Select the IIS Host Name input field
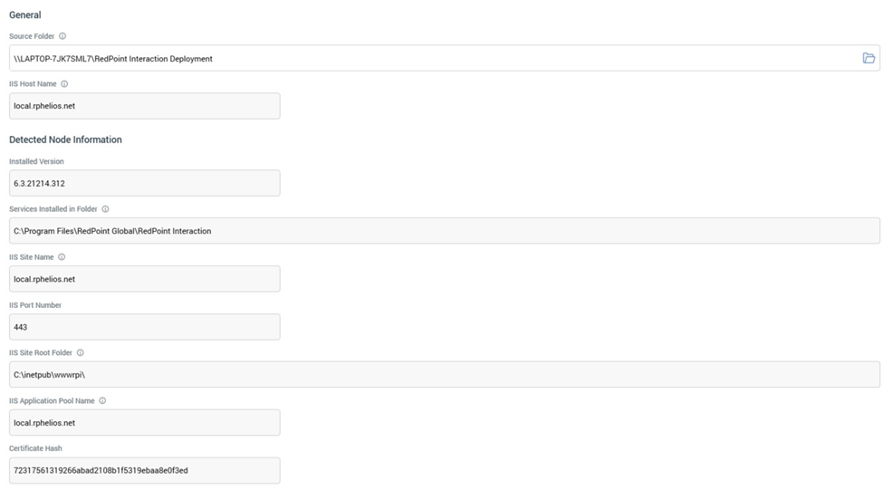This screenshot has width=883, height=490. (144, 106)
